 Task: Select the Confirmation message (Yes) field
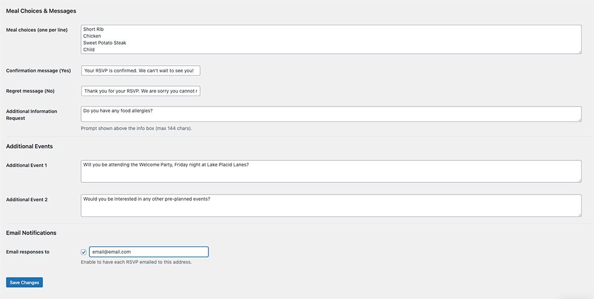pos(140,71)
